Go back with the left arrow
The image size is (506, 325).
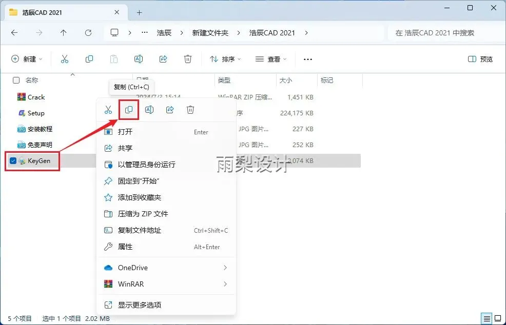(x=14, y=33)
